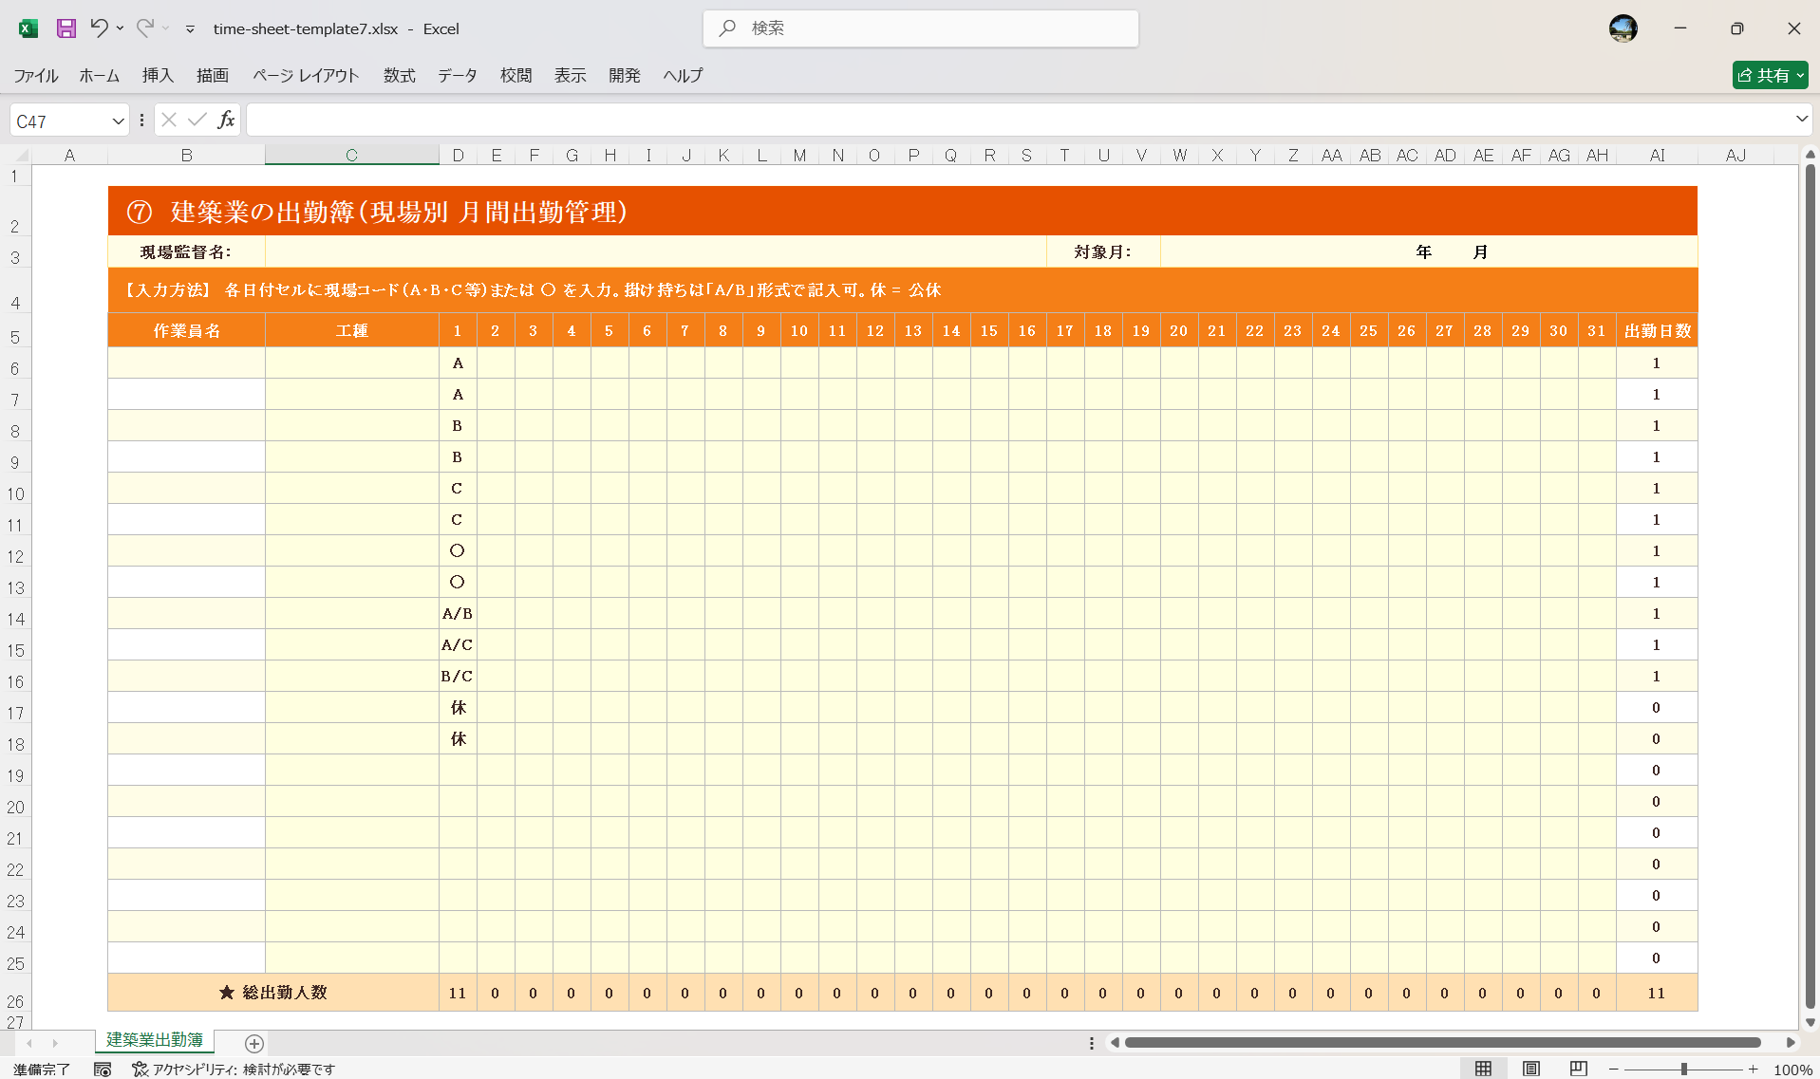Click the Excel app logo icon

coord(28,28)
